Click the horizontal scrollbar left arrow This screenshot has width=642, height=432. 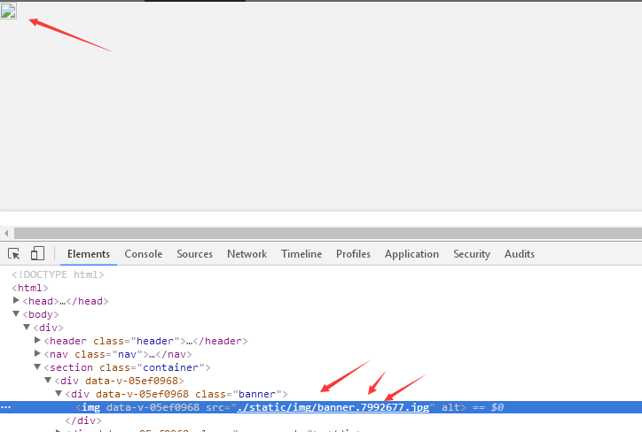click(6, 234)
